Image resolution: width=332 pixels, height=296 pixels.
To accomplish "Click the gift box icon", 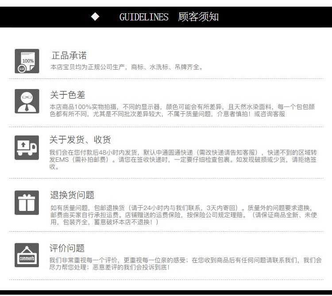I will [27, 203].
